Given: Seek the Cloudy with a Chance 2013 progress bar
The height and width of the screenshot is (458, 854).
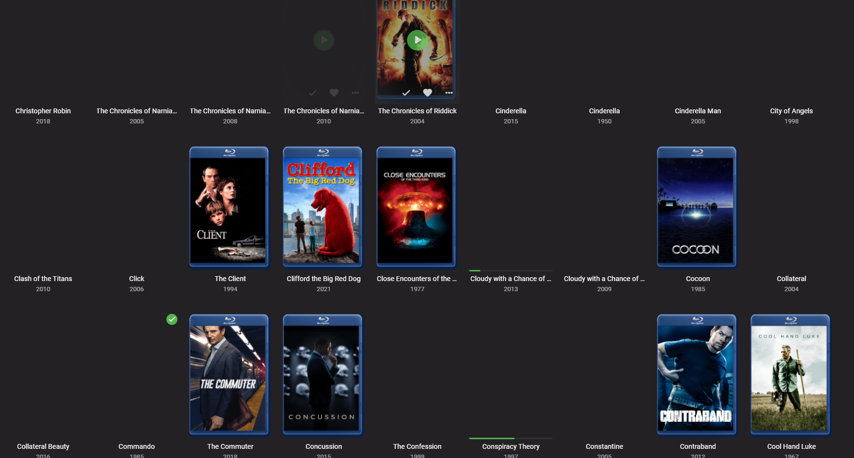Looking at the screenshot, I should (x=511, y=270).
